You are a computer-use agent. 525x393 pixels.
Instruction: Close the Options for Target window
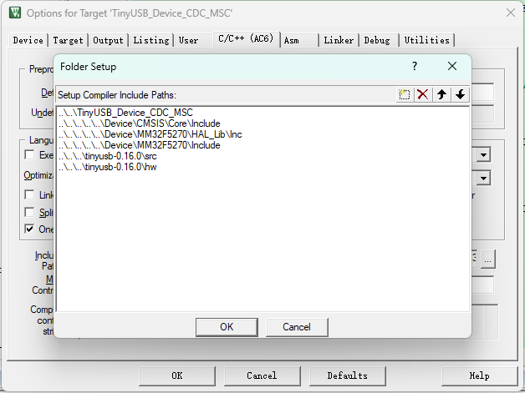coord(511,13)
